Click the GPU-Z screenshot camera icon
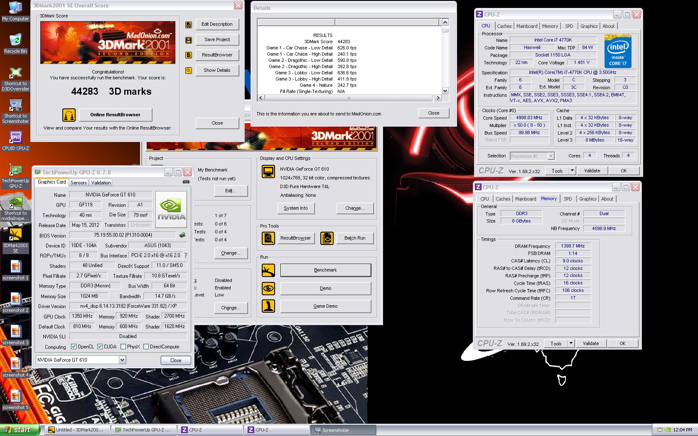698x436 pixels. pyautogui.click(x=186, y=182)
